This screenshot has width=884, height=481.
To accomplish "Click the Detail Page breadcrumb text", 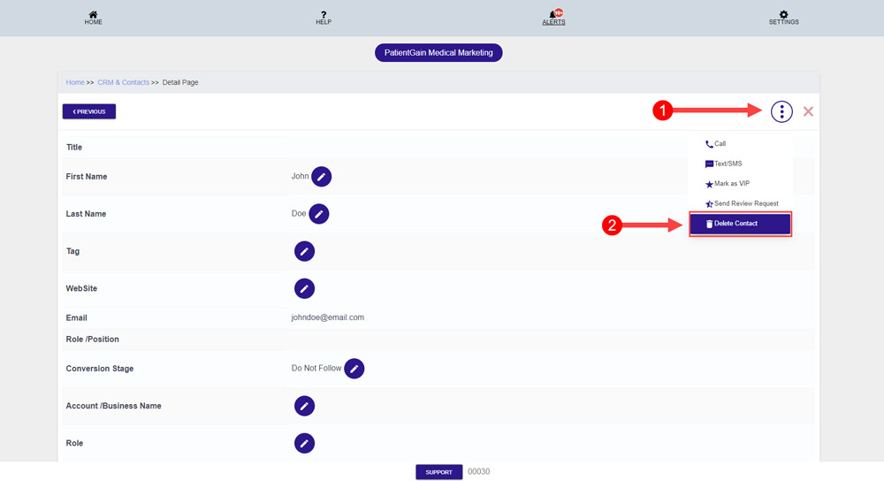I will (x=180, y=82).
